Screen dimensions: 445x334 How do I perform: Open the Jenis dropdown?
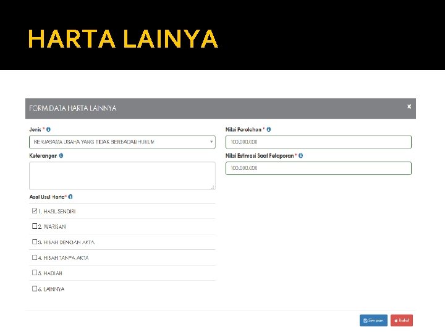tap(122, 142)
